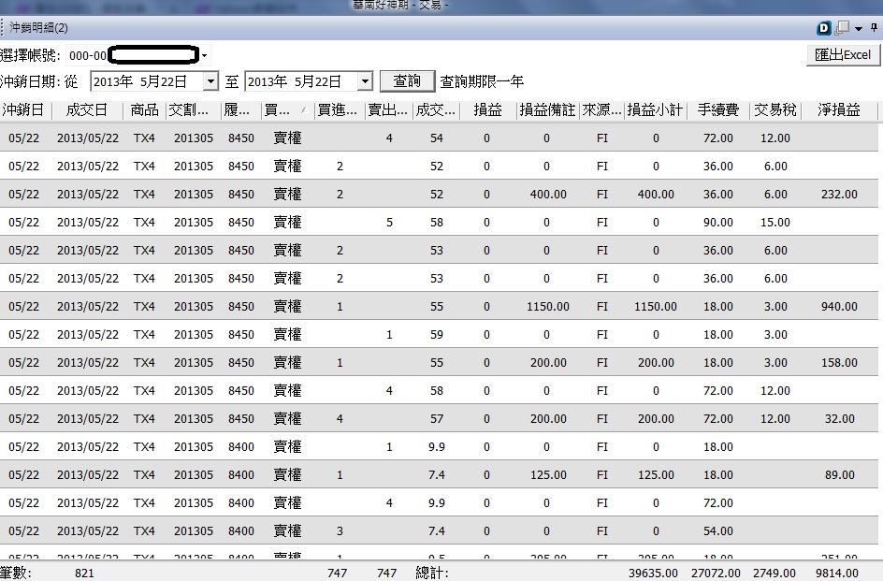Select the 沖銷明細(2) panel tab

pos(38,28)
